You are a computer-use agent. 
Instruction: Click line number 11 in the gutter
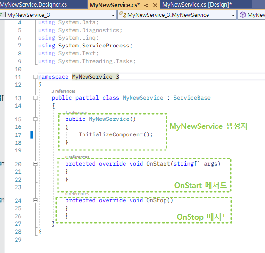(x=18, y=77)
